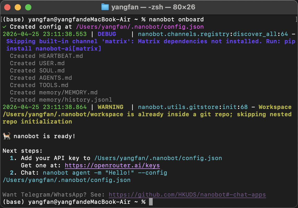This screenshot has height=208, width=298.
Task: Click the magenta config.json path in Created config line
Action: pos(140,27)
